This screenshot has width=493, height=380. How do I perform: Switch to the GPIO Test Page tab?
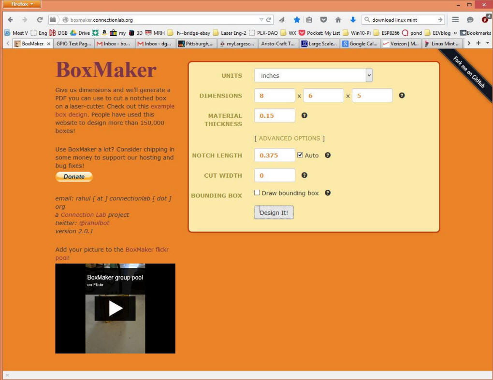coord(73,43)
